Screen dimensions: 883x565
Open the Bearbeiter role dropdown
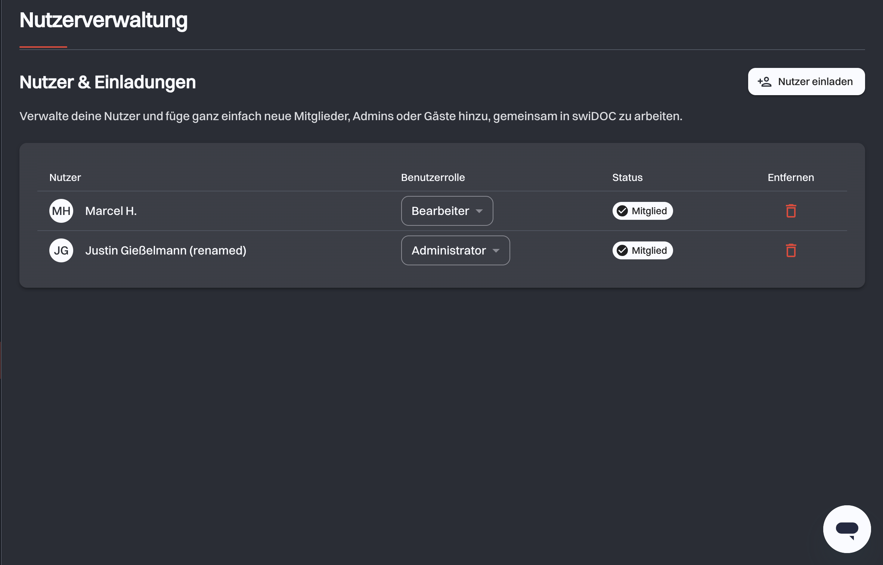447,211
